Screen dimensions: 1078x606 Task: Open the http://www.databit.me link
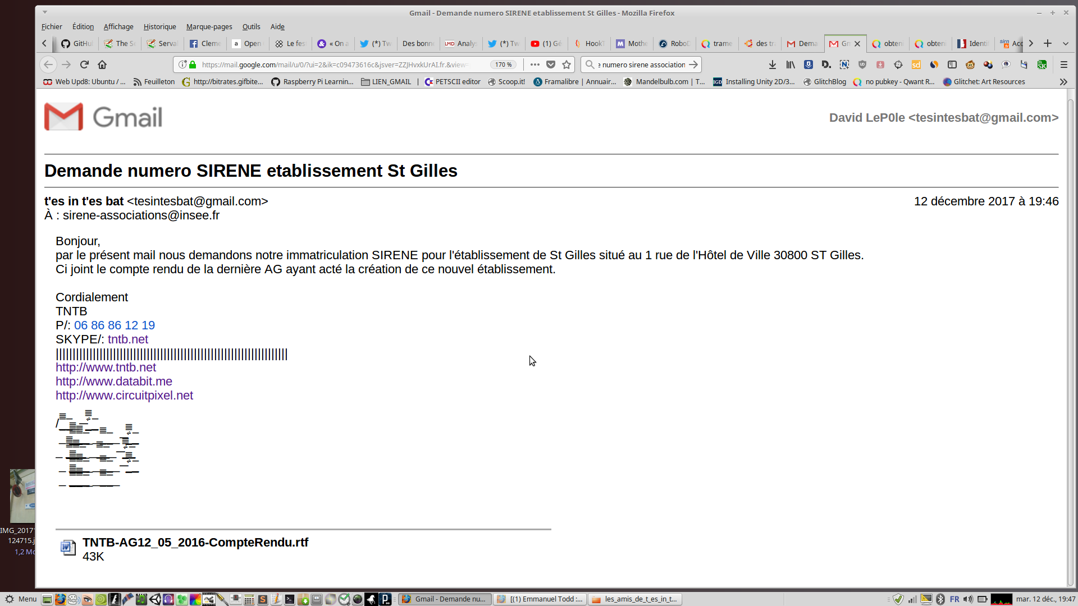pos(114,382)
